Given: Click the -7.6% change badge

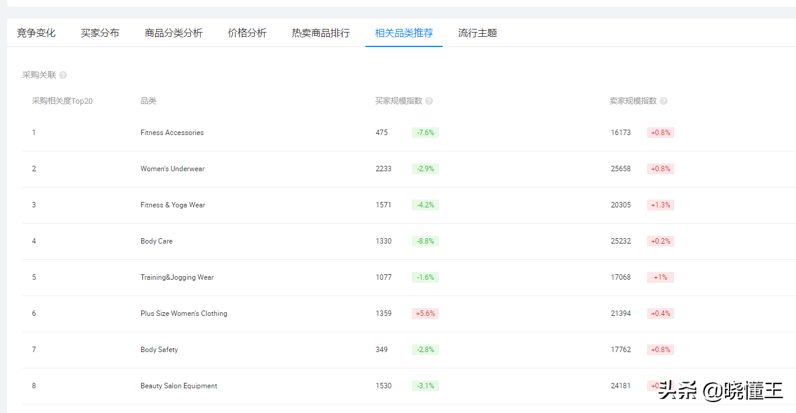Looking at the screenshot, I should [425, 133].
